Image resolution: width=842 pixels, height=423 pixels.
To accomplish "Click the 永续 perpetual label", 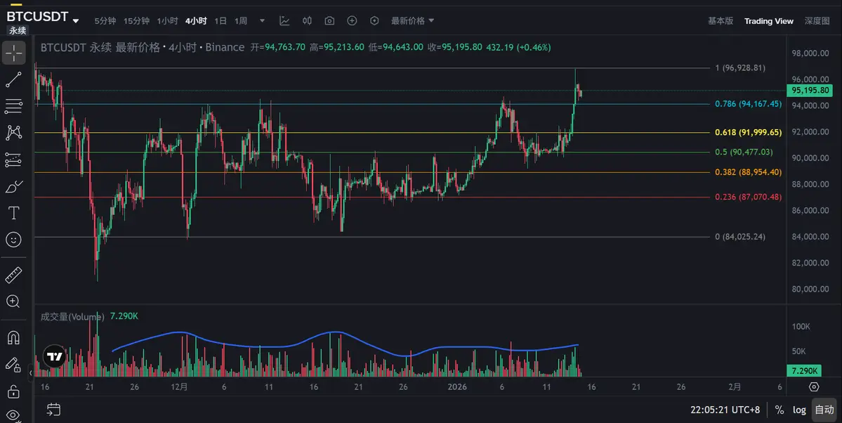I will (17, 31).
